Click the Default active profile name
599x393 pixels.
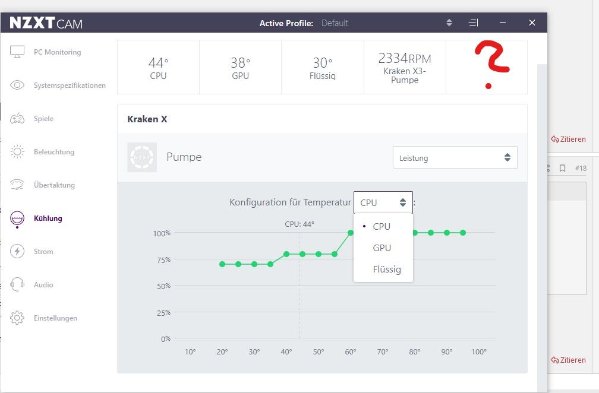tap(335, 23)
